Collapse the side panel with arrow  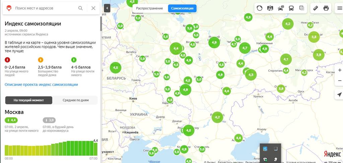click(107, 8)
